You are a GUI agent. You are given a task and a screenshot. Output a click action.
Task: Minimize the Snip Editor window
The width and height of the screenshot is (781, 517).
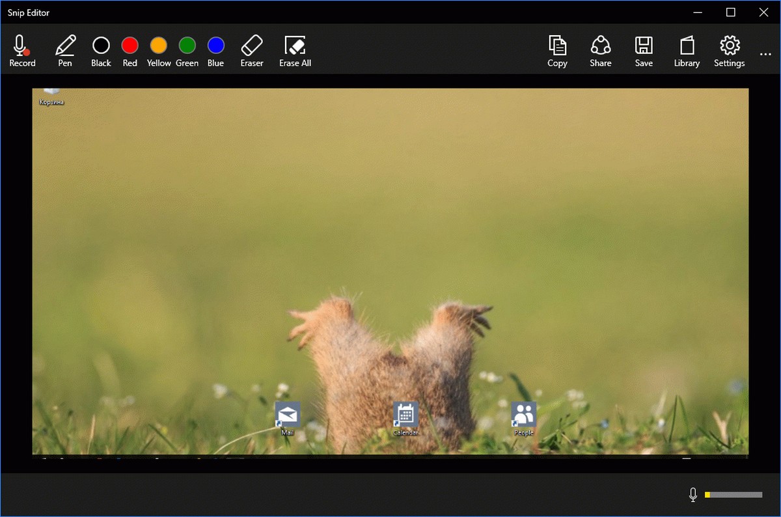click(698, 12)
